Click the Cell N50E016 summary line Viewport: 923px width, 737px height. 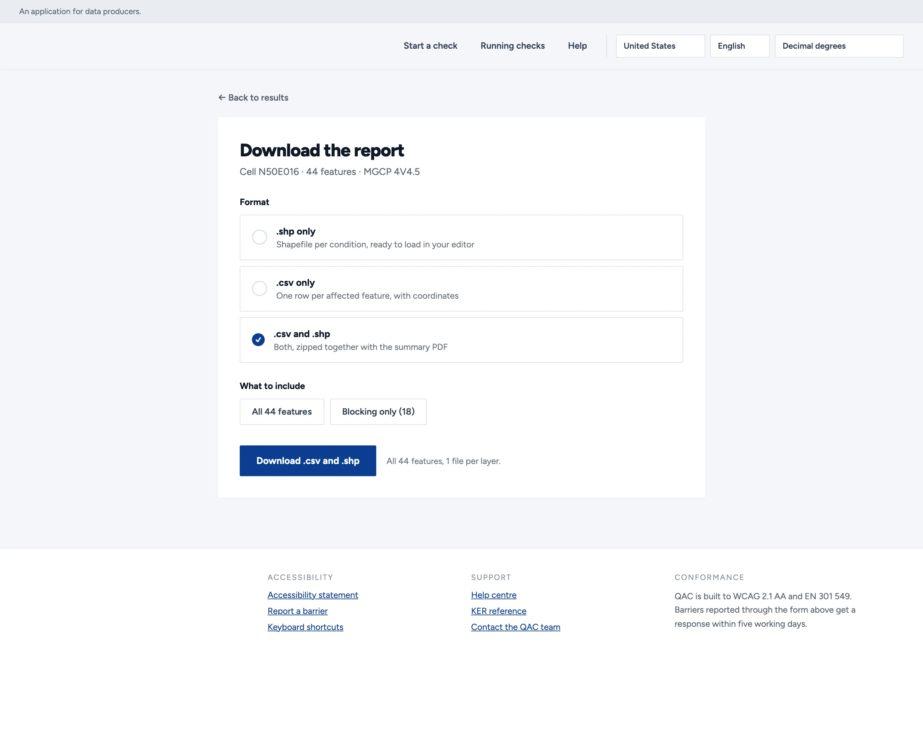point(330,172)
